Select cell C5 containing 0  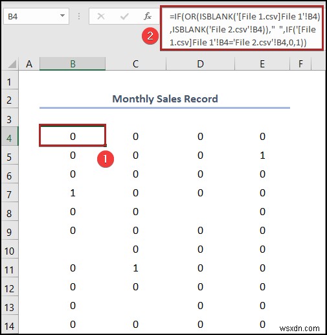coord(136,155)
